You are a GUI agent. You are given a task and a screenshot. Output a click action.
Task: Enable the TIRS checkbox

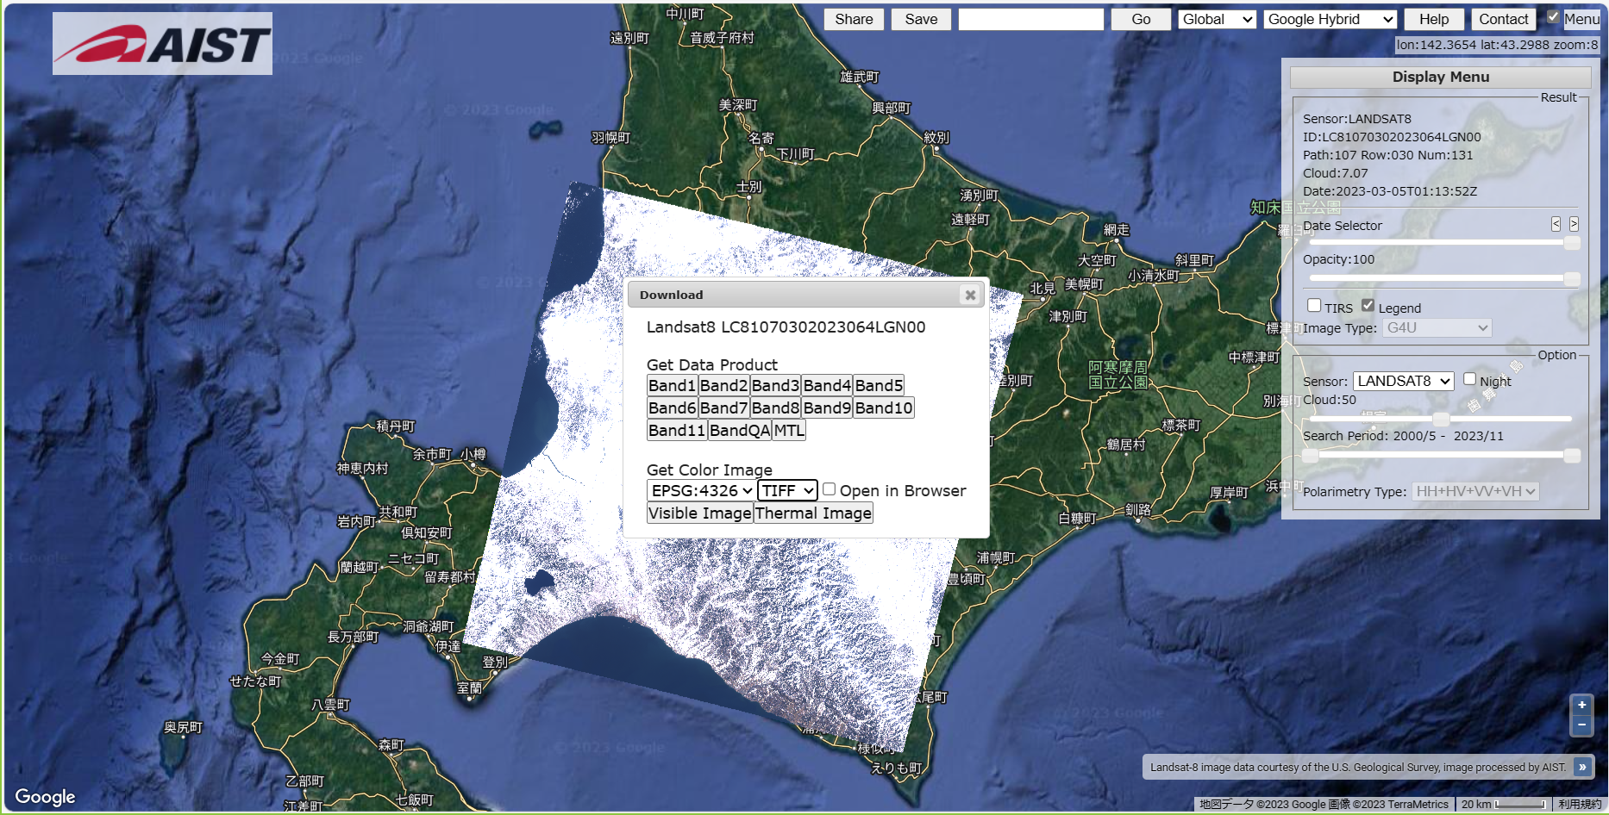tap(1314, 305)
